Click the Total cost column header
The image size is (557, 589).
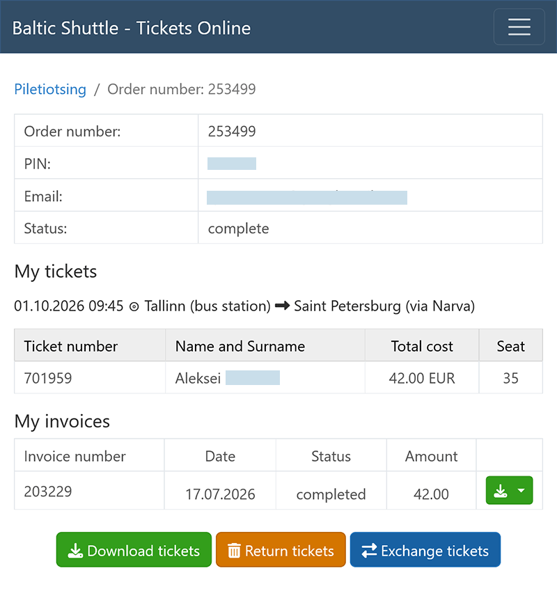(x=422, y=346)
